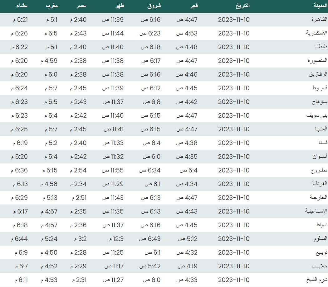Click Asr time 2:54 م for مطروح
Viewport: 328px width, 287px height.
(78, 170)
